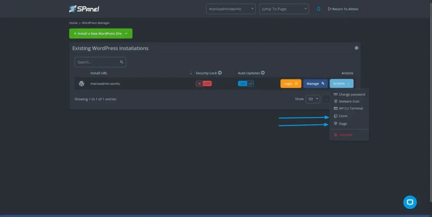Open the Show 50 entries dropdown
This screenshot has height=217, width=432.
(x=313, y=99)
